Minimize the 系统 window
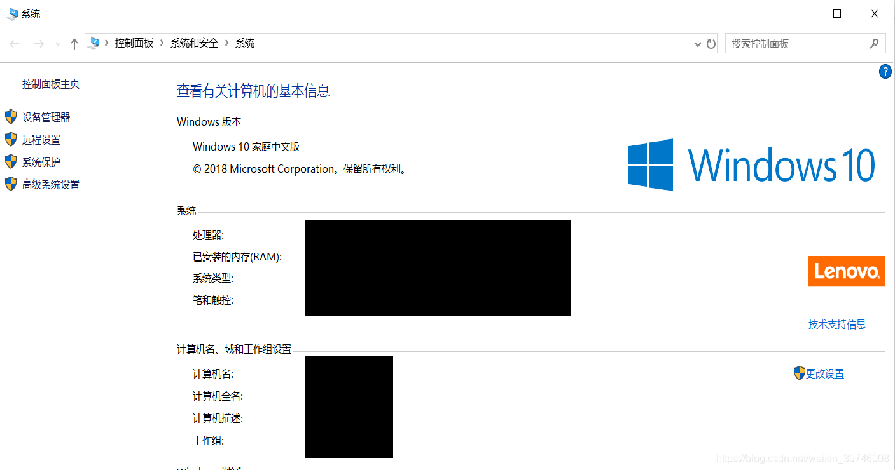This screenshot has width=895, height=470. (800, 13)
